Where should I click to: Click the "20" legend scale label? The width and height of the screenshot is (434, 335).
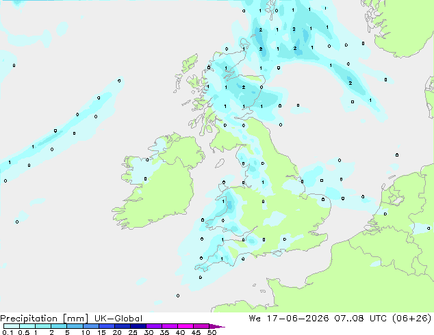tap(117, 332)
